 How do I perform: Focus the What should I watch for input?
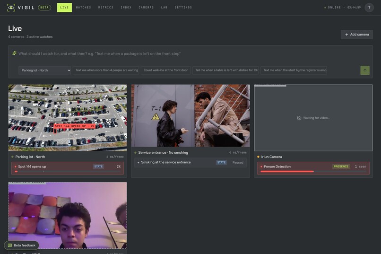(190, 53)
